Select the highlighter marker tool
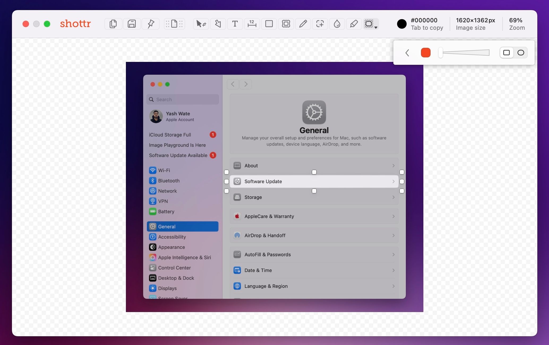 coord(354,24)
